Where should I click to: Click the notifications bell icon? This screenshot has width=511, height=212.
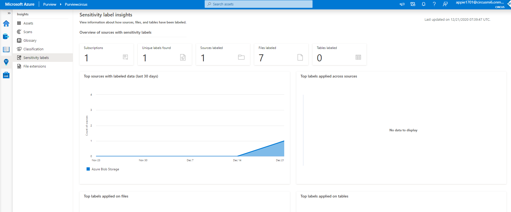423,4
